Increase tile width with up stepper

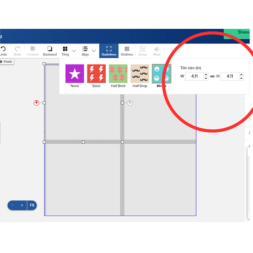(206, 74)
